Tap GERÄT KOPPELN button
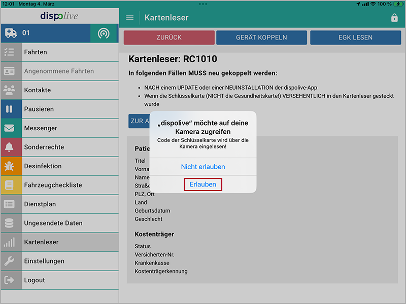This screenshot has width=406, height=304. (261, 37)
